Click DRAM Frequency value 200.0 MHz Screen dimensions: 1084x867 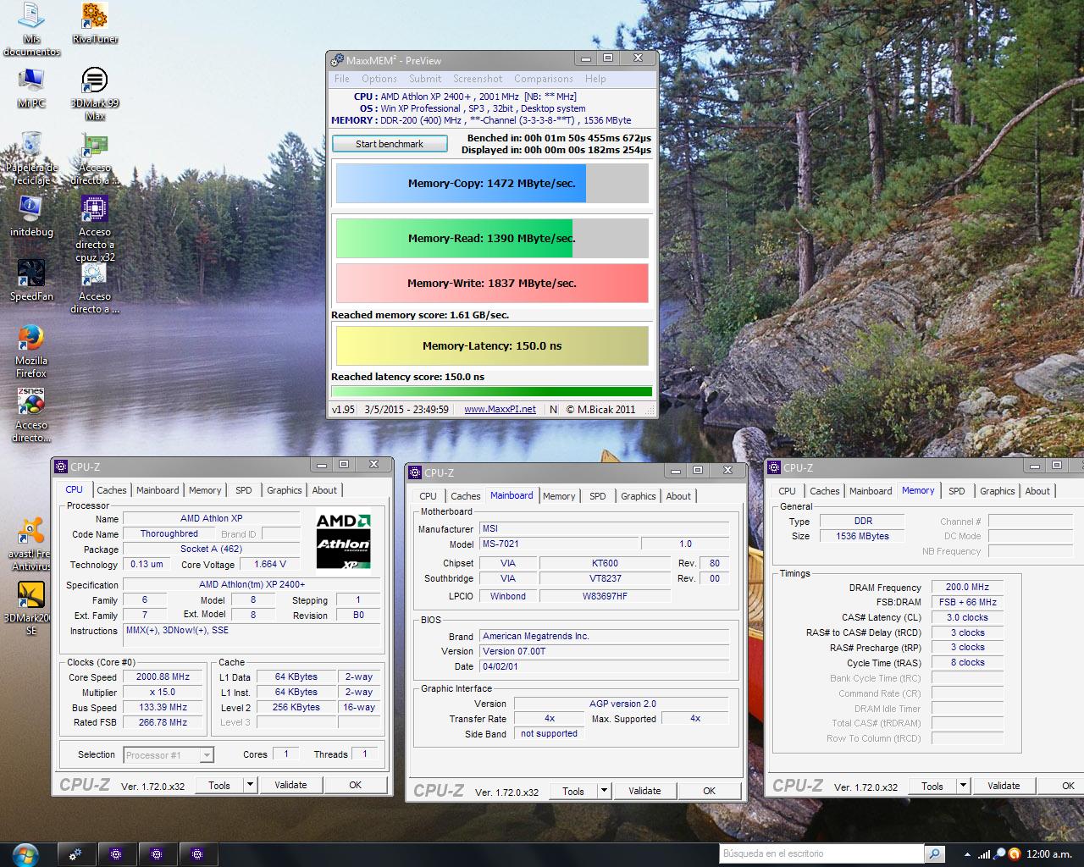coord(967,587)
